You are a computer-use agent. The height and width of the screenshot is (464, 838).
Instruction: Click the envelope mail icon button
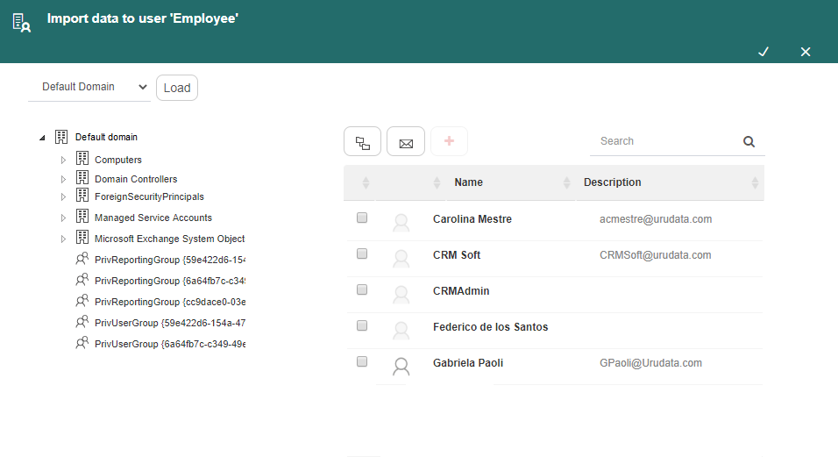[x=406, y=142]
